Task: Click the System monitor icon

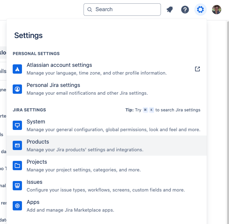Action: pyautogui.click(x=17, y=125)
